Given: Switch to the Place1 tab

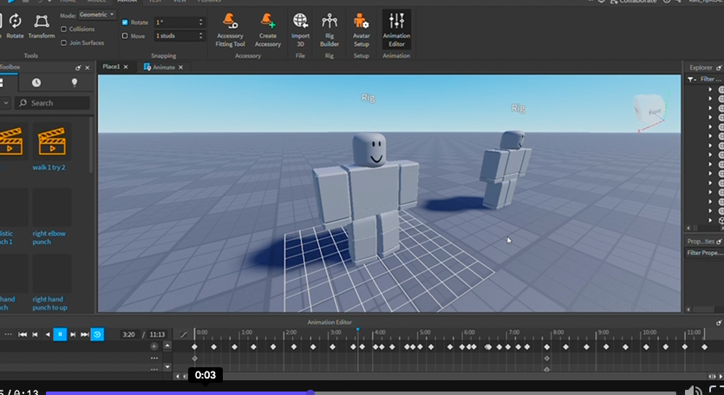Looking at the screenshot, I should (111, 67).
